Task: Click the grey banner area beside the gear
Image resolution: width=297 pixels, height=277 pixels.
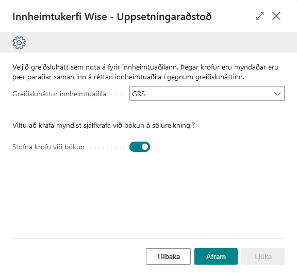Action: 161,42
